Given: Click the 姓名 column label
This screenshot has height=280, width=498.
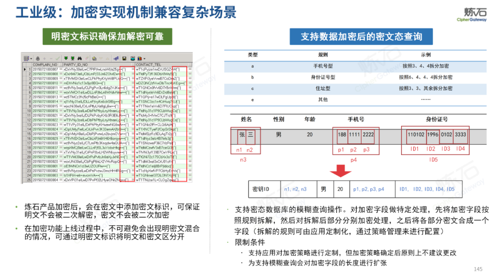Looking at the screenshot, I should (x=246, y=119).
